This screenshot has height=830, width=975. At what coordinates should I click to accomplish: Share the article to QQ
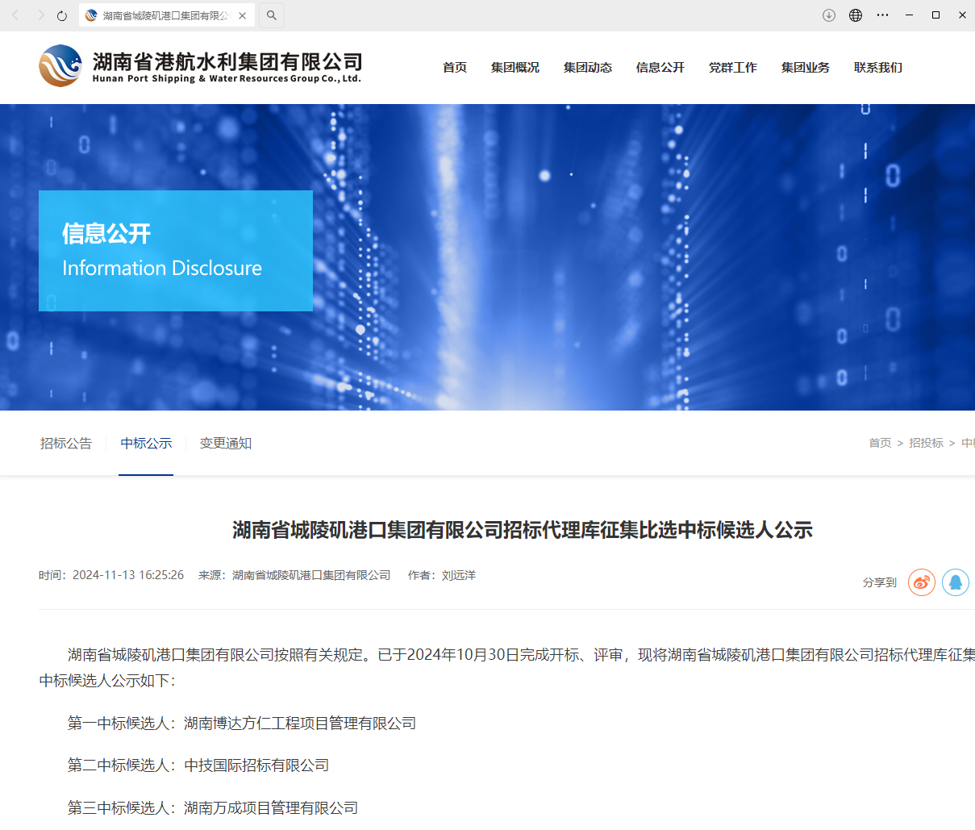click(956, 582)
